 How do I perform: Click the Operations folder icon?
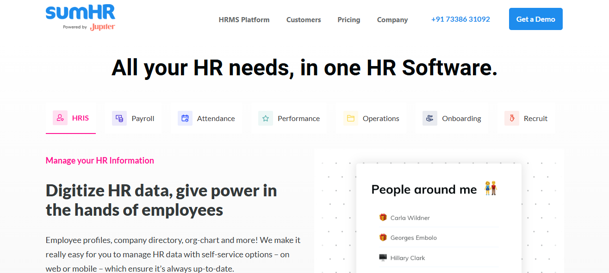[351, 118]
